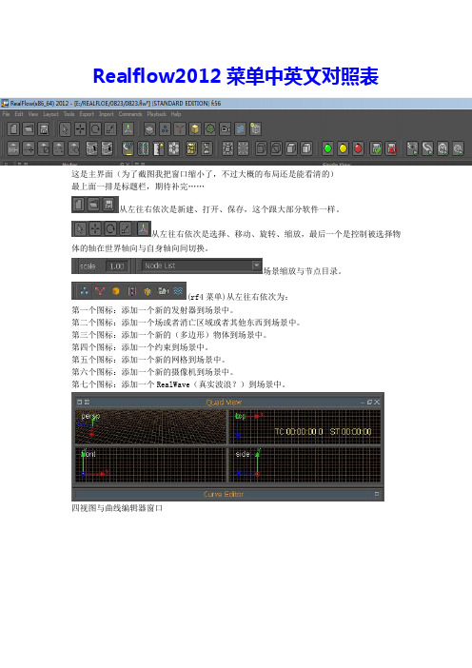Click the Open folder icon in the main RealFlow toolbar

pos(29,128)
